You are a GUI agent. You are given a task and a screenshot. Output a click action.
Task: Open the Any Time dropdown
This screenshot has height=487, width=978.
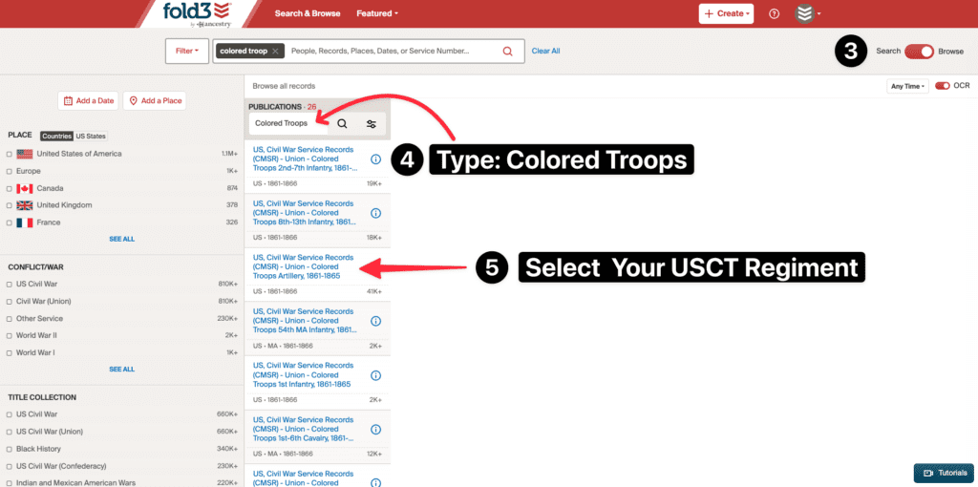pos(906,86)
